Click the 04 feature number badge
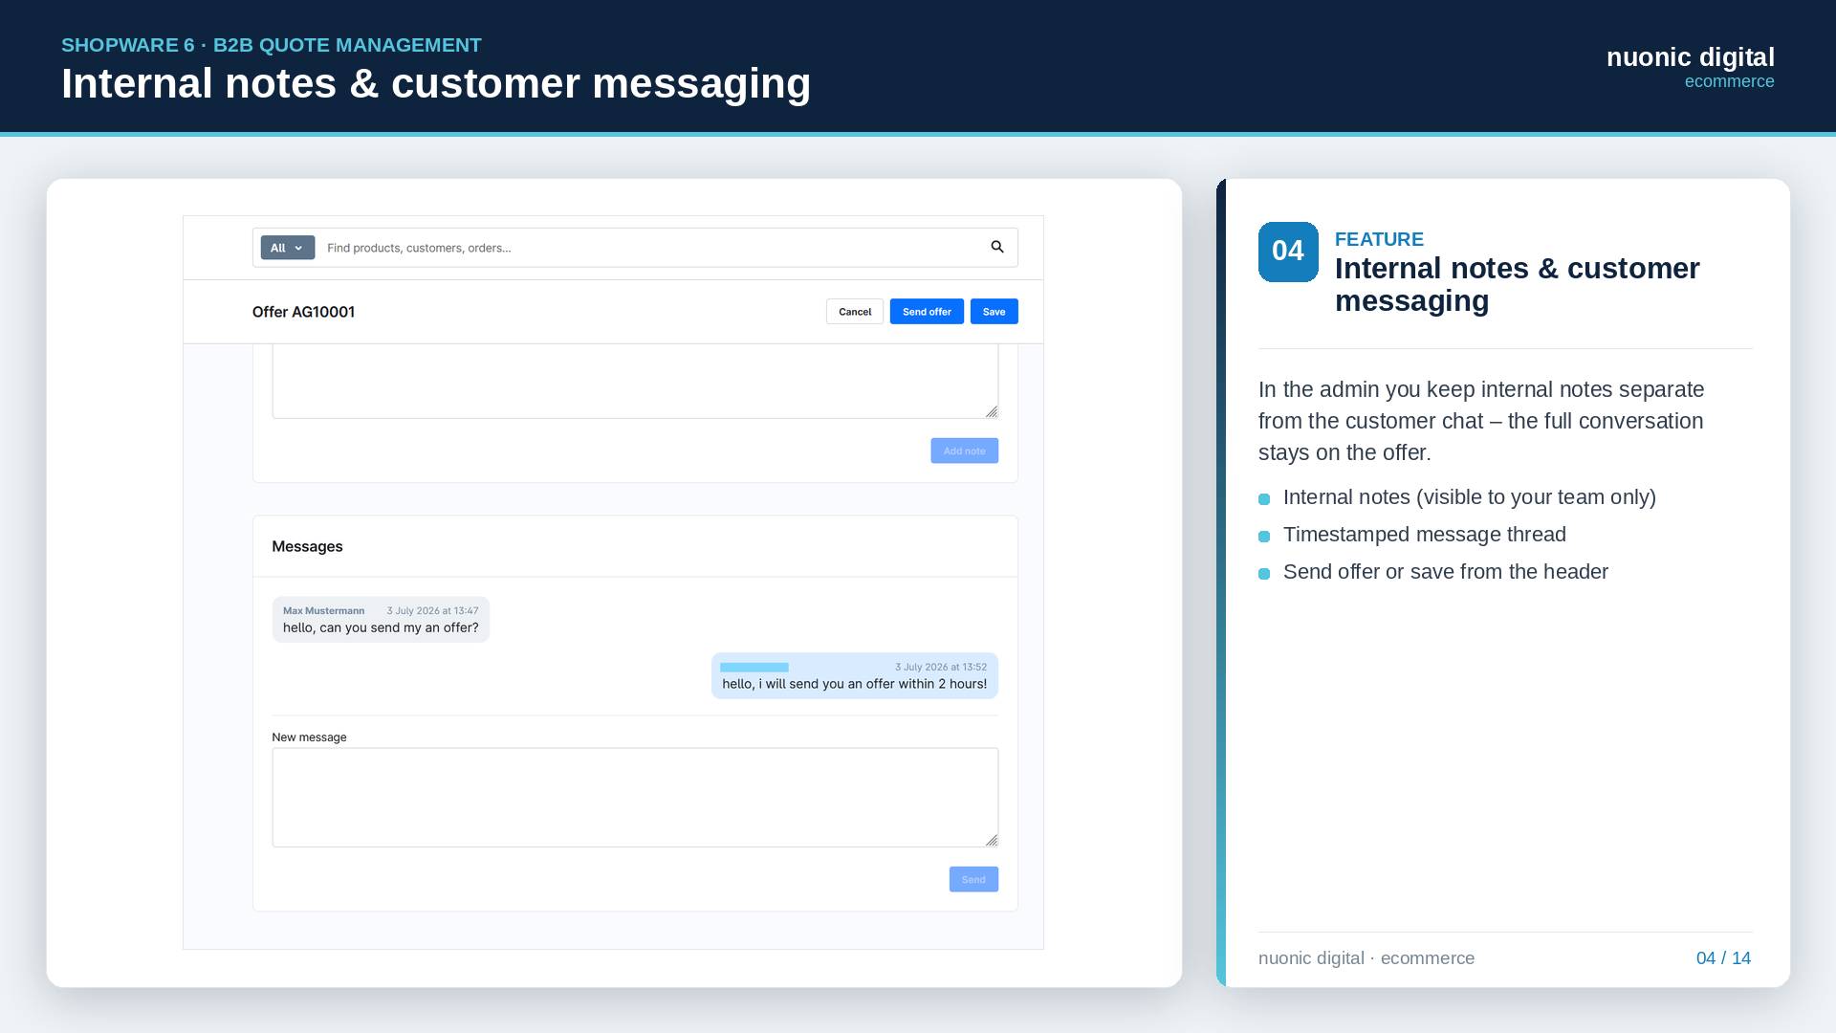 (1288, 252)
